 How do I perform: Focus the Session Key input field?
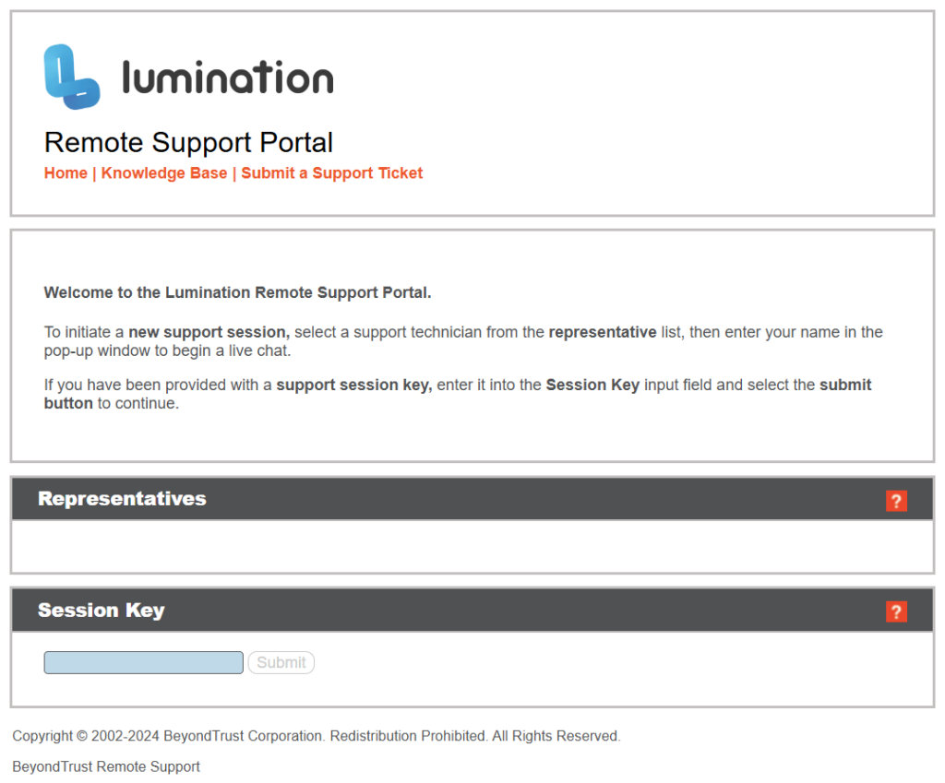143,662
